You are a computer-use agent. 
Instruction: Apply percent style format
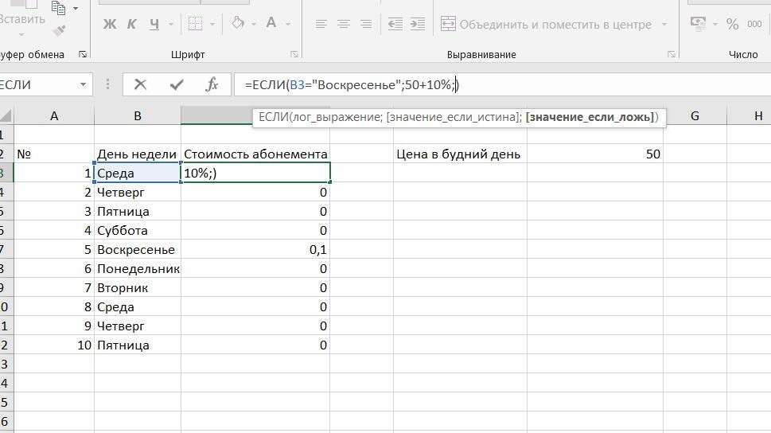coord(732,24)
